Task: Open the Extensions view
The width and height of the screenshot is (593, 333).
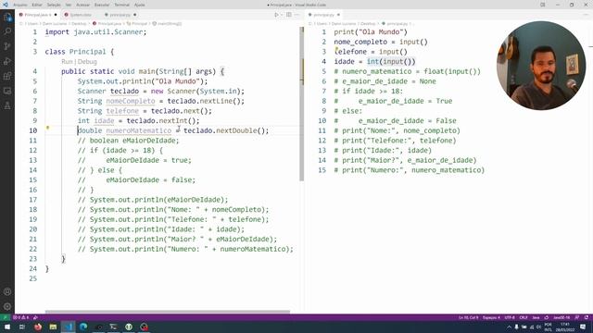Action: [x=7, y=76]
